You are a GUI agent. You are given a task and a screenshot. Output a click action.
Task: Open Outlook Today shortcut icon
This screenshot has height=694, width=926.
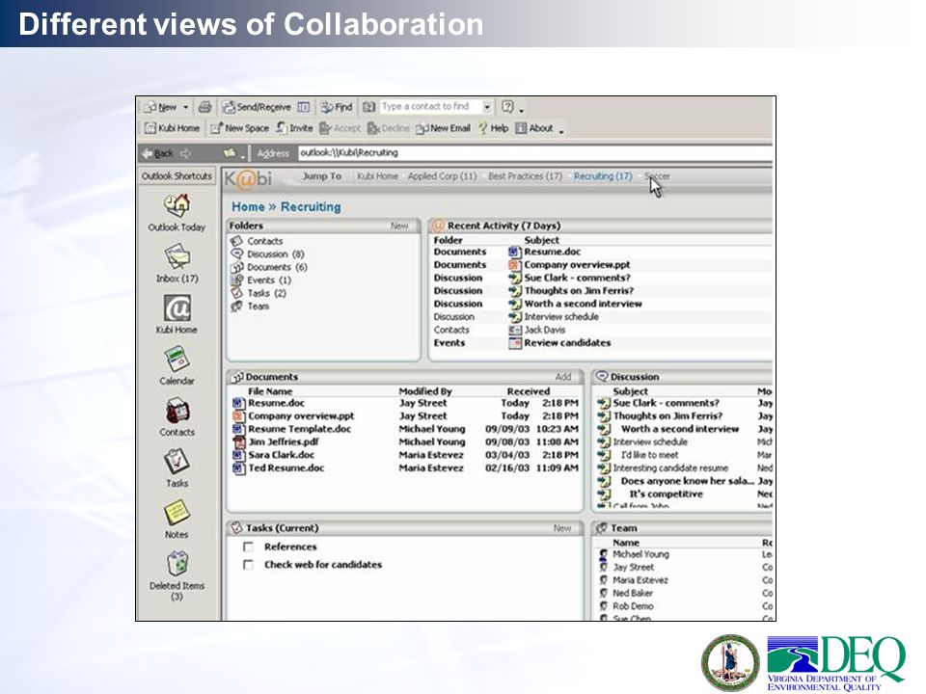tap(177, 205)
